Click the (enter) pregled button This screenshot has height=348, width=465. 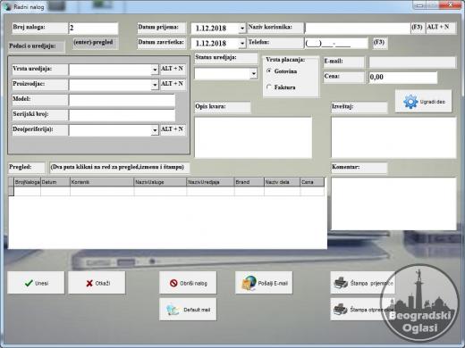point(96,43)
